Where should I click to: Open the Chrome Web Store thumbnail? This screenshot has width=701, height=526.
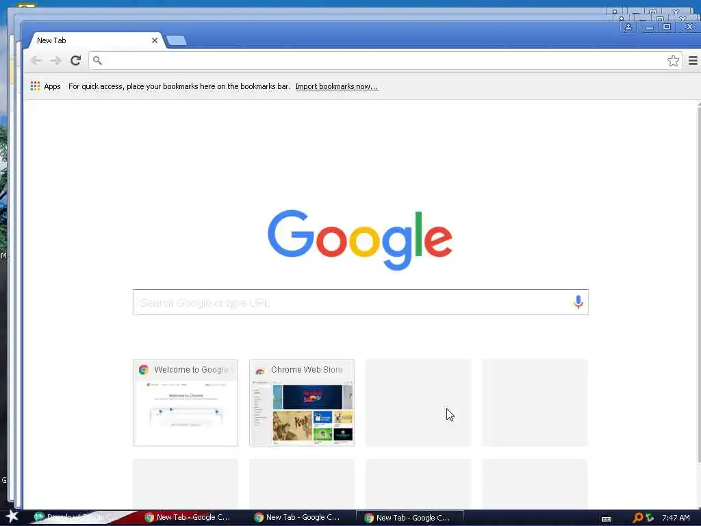click(302, 403)
